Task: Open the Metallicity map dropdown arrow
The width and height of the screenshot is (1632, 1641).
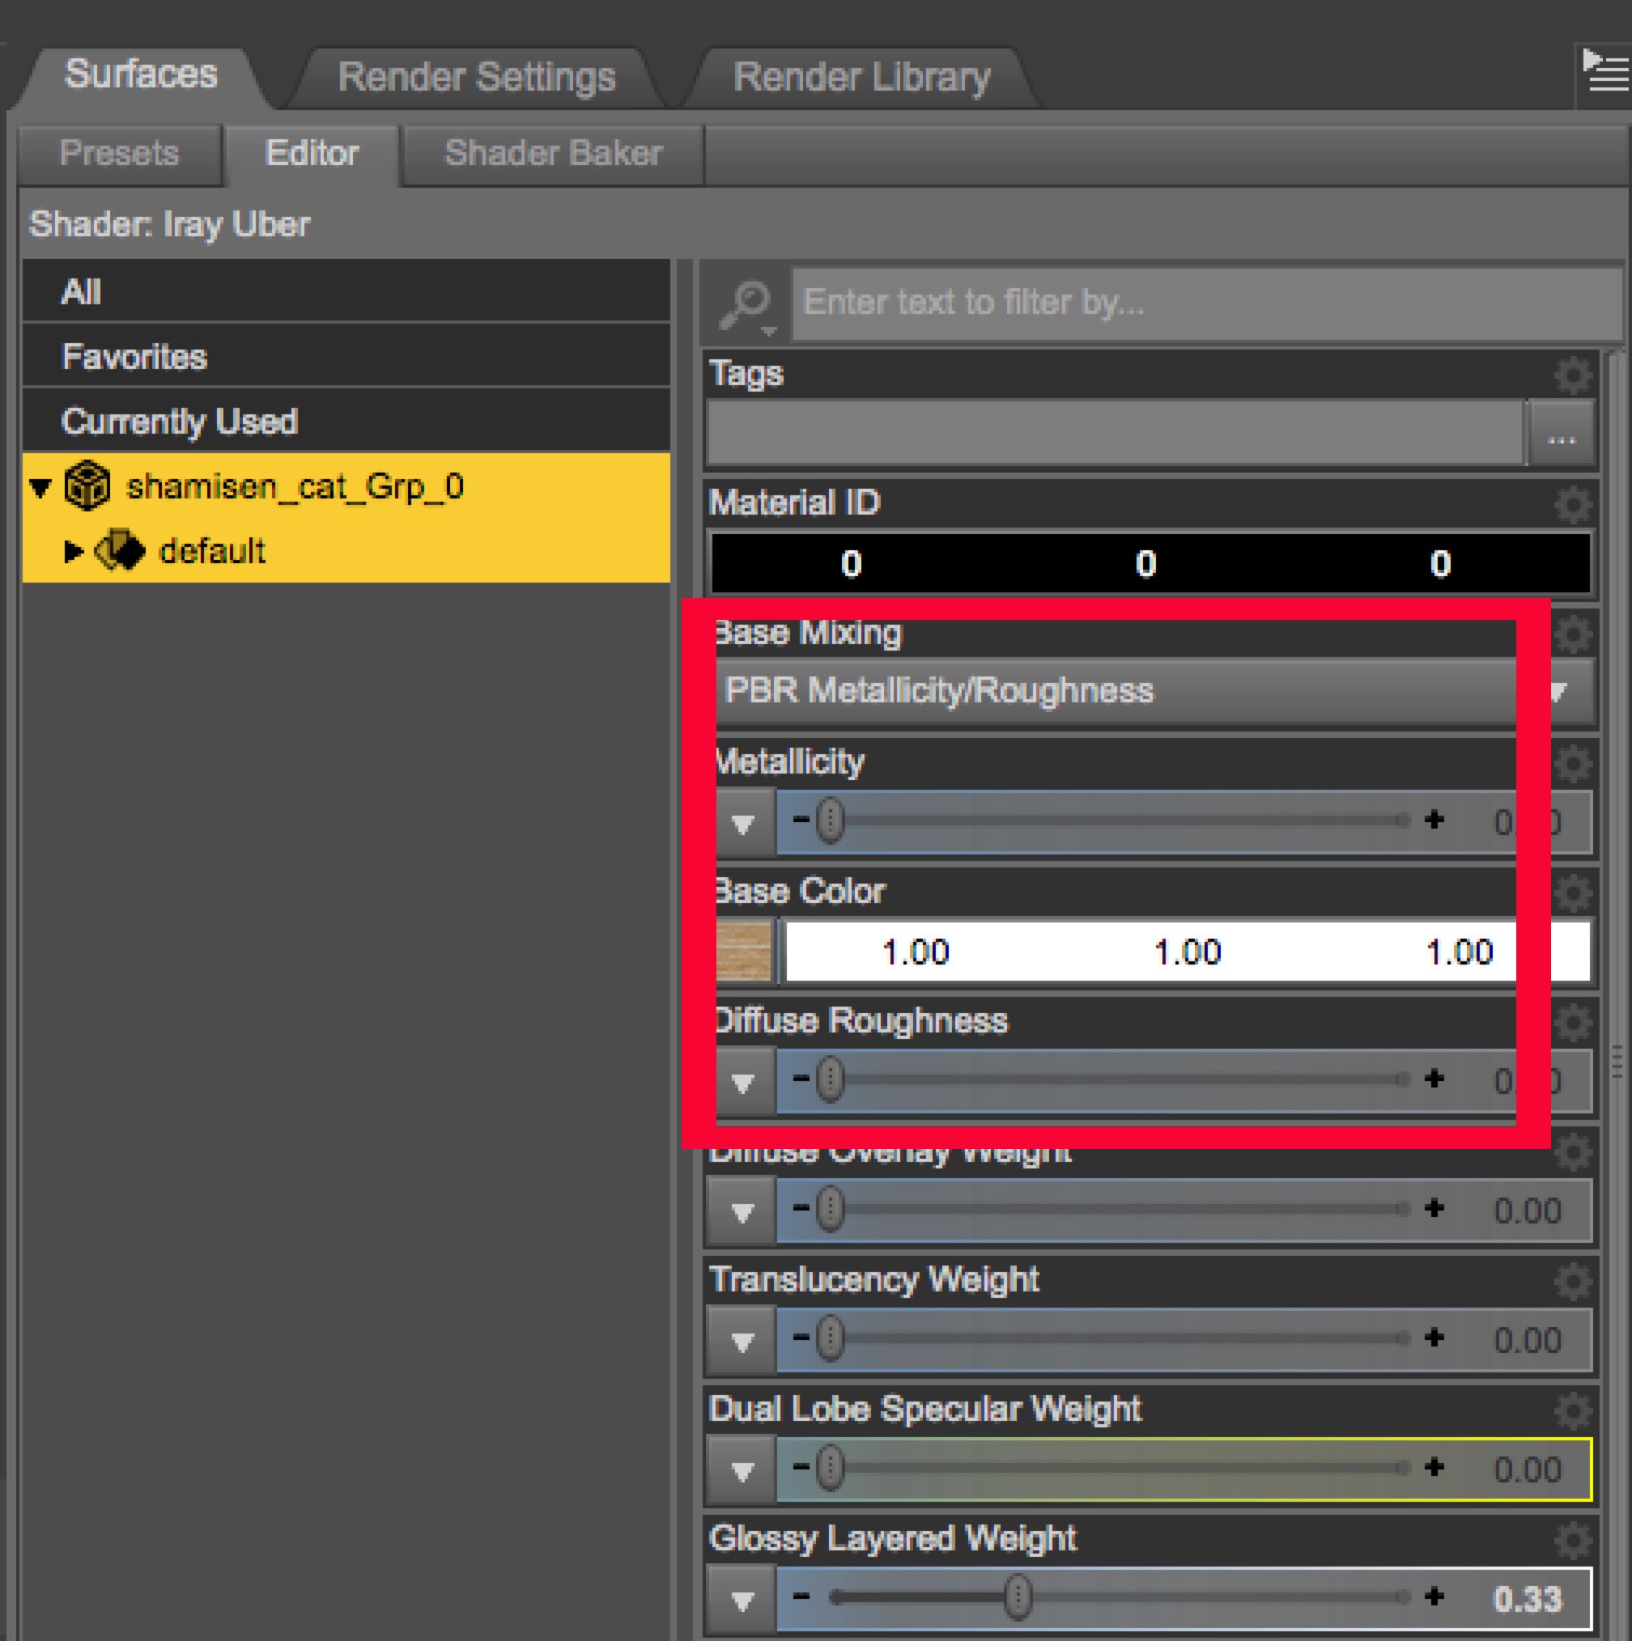Action: point(742,823)
